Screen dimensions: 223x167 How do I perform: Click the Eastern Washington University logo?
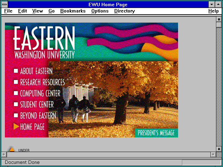click(44, 42)
